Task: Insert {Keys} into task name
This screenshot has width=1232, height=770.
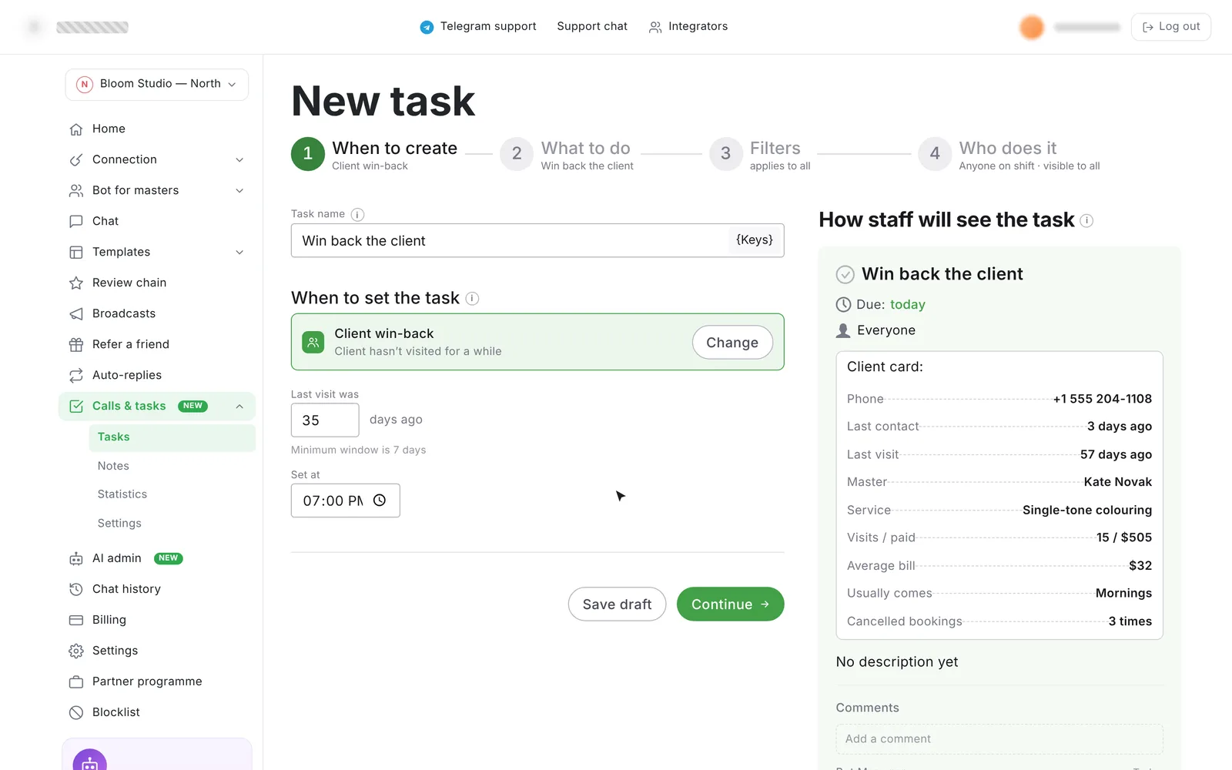Action: tap(755, 240)
